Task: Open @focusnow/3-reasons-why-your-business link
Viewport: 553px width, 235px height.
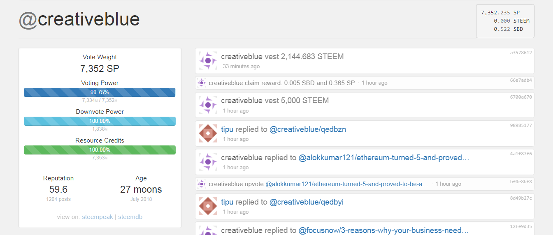Action: (384, 230)
